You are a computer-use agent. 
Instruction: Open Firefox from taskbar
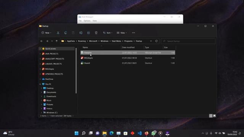146,133
